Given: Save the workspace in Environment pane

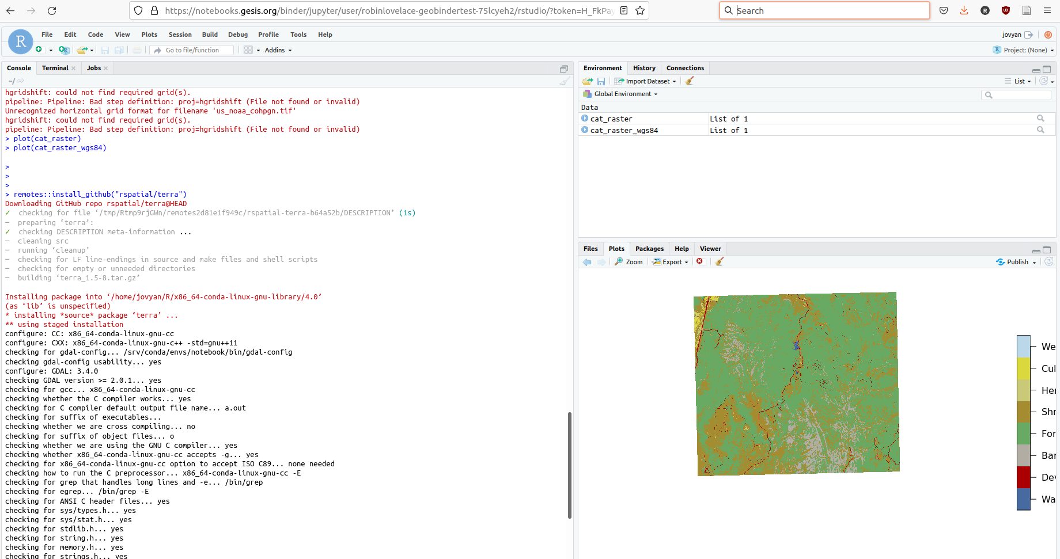Looking at the screenshot, I should [601, 81].
